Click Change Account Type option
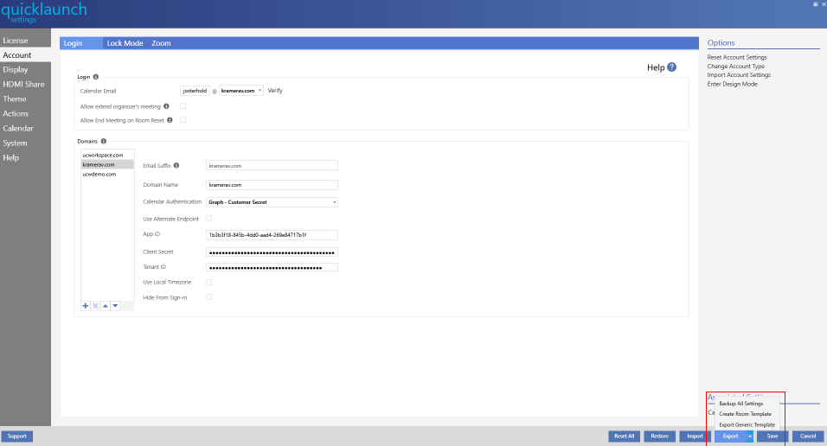 736,67
